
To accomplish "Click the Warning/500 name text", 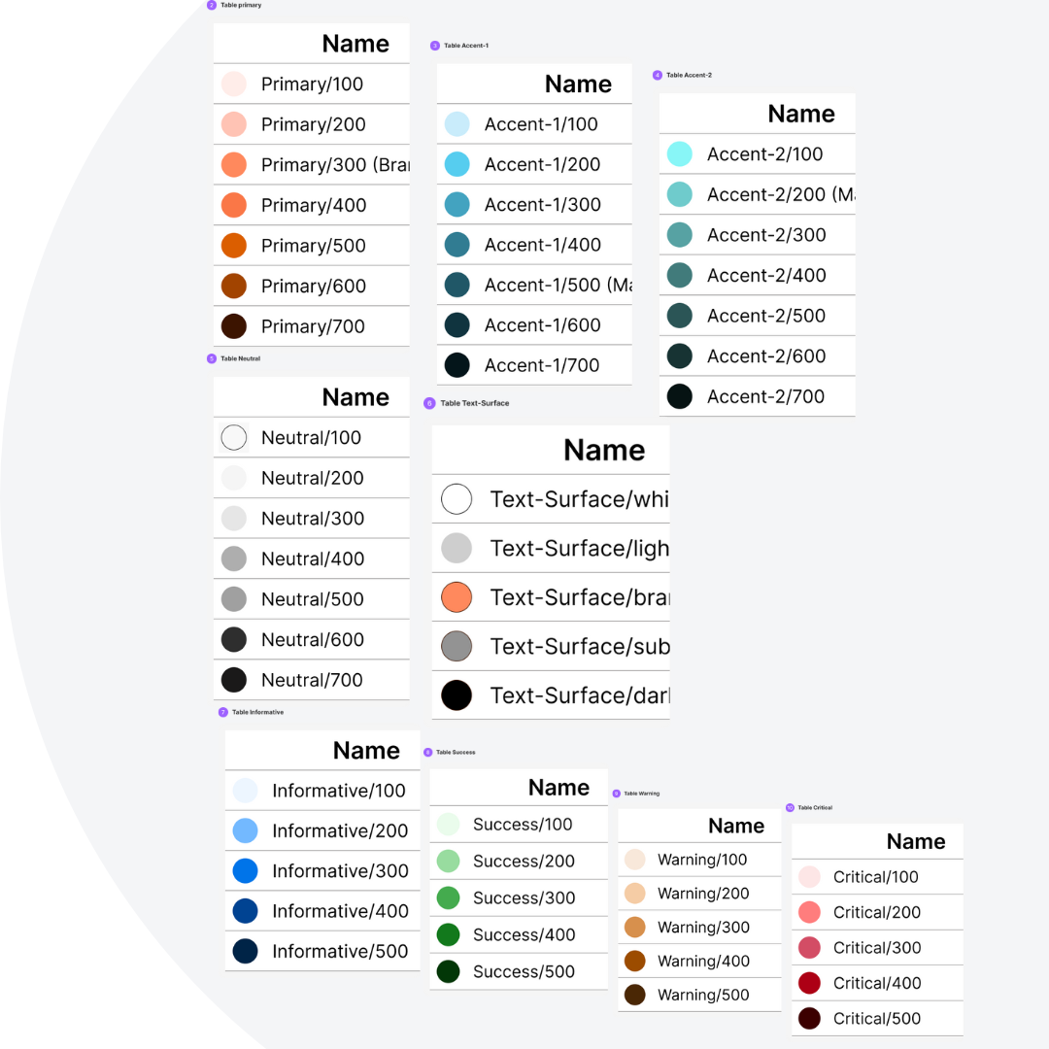I will click(703, 995).
